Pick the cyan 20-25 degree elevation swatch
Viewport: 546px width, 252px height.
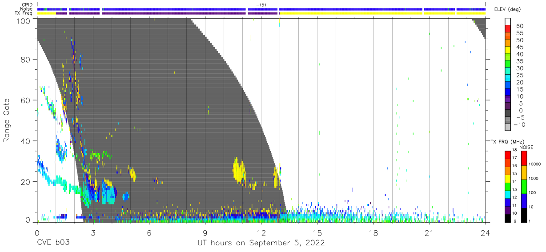(508, 79)
